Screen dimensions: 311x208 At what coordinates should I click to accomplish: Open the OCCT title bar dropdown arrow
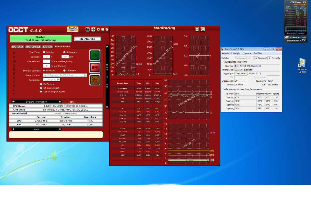click(98, 30)
